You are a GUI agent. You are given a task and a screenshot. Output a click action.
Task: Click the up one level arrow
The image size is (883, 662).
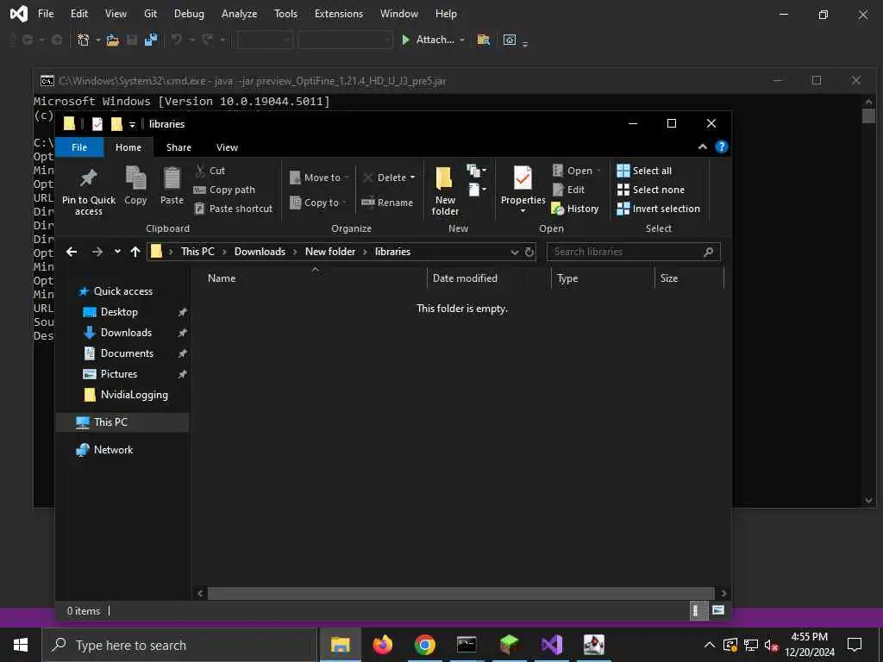(135, 252)
